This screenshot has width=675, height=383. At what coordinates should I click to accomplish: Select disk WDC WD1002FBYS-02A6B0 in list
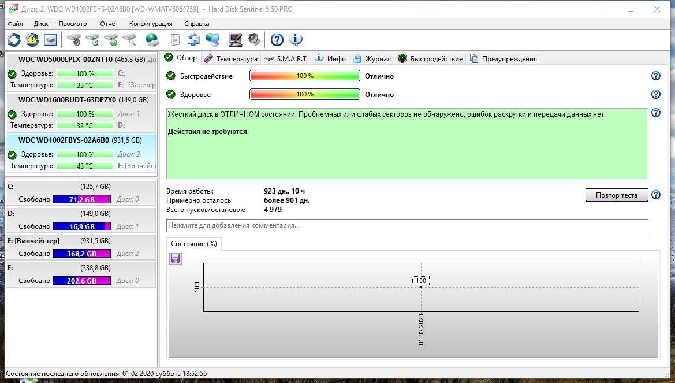tap(81, 153)
